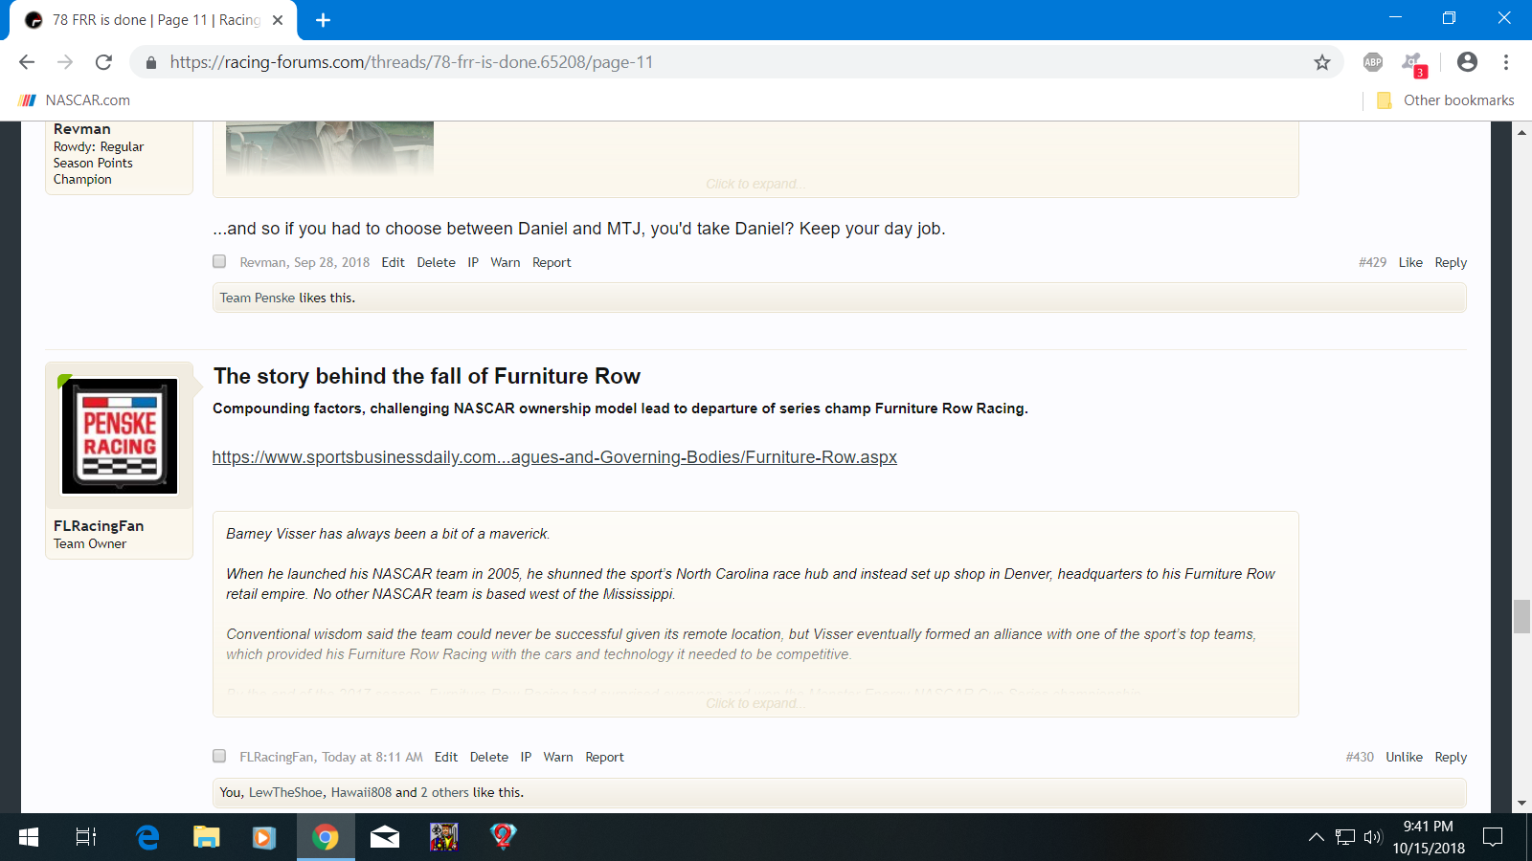Click the page's vertical scrollbar thumb
The height and width of the screenshot is (861, 1532).
(1521, 616)
